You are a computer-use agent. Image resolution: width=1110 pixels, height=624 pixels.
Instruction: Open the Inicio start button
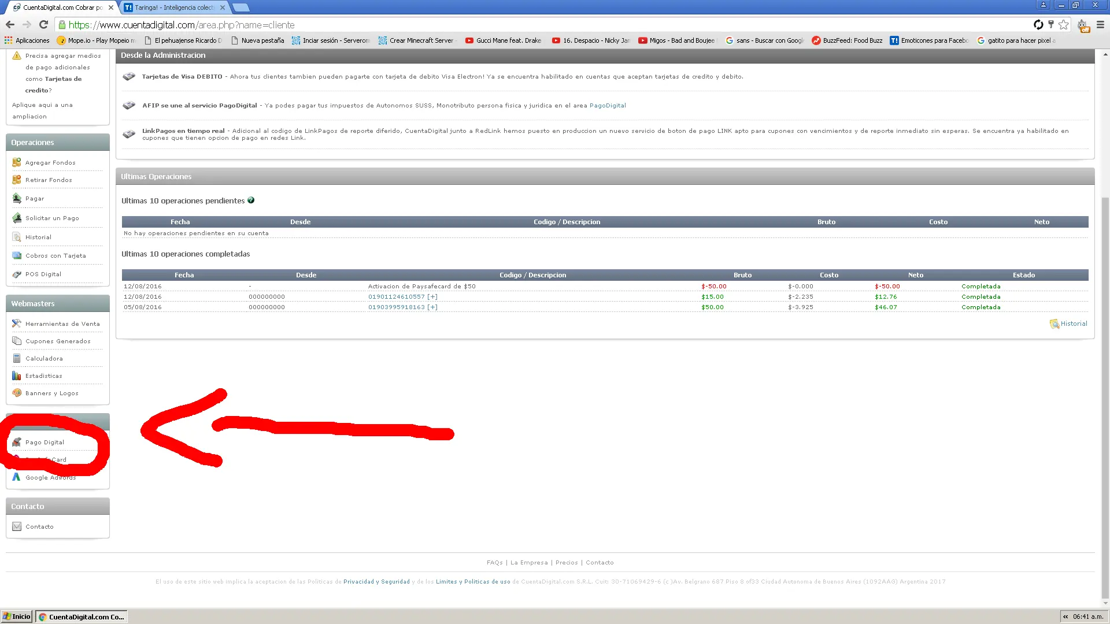(x=17, y=617)
